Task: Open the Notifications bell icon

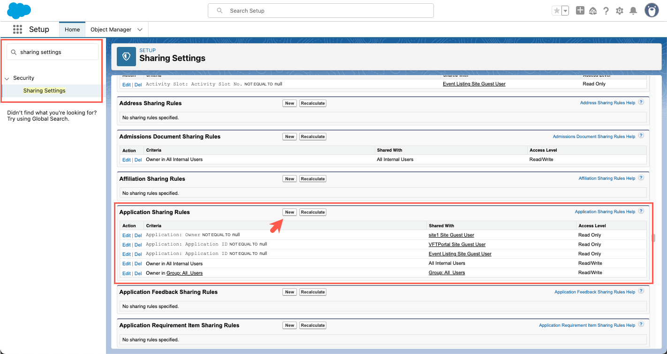Action: (x=633, y=11)
